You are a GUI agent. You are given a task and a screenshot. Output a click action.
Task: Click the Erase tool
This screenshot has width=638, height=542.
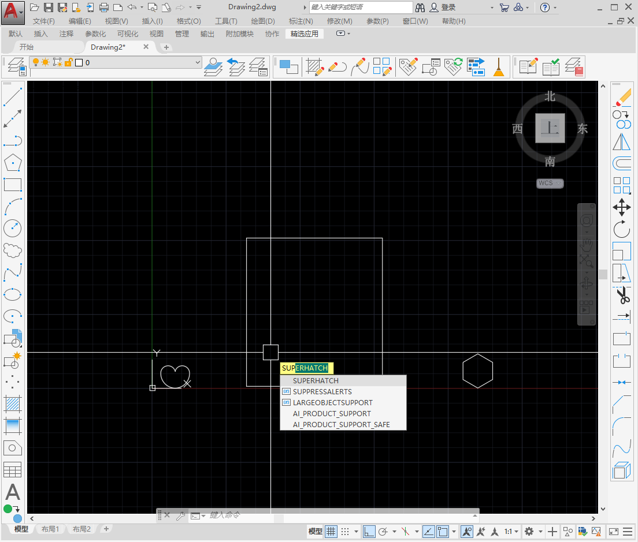pyautogui.click(x=622, y=98)
